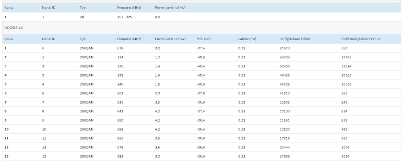Viewport: 403px width, 163px height.
Task: Click the 0.9 power level value
Action: coord(157,17)
